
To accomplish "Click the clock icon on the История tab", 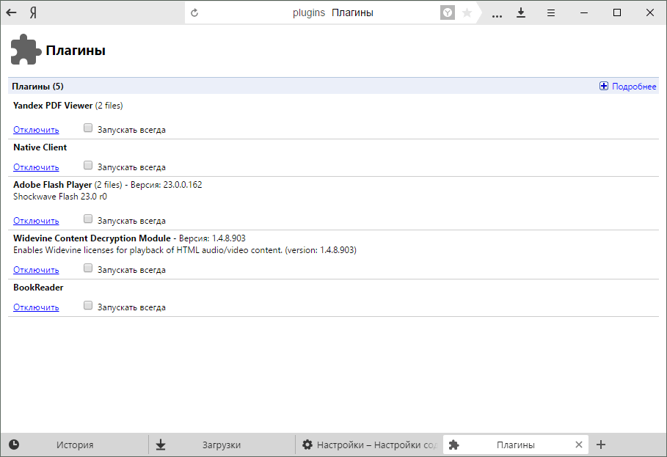I will click(x=14, y=445).
